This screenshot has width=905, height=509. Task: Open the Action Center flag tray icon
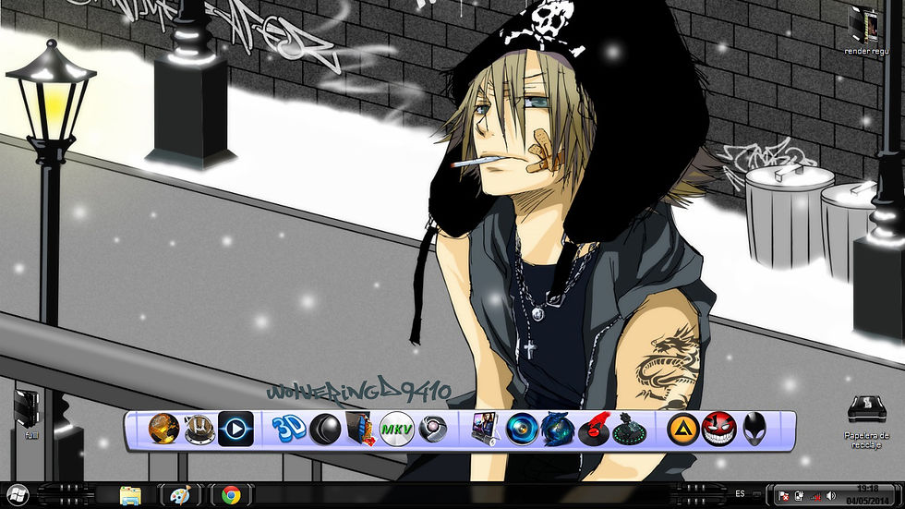tap(783, 496)
